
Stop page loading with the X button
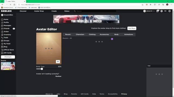10,5
